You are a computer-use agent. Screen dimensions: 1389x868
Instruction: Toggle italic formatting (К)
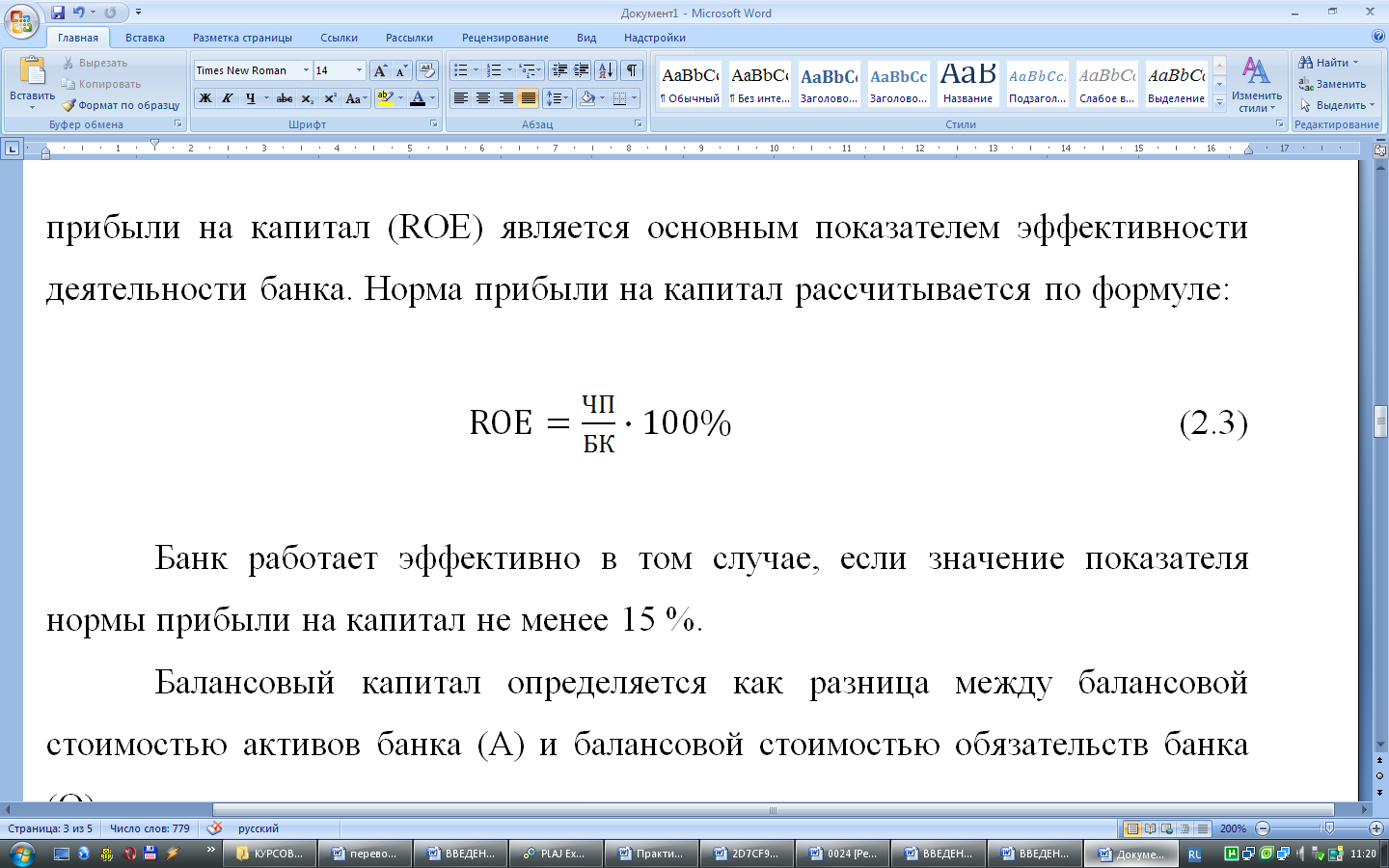pos(228,98)
